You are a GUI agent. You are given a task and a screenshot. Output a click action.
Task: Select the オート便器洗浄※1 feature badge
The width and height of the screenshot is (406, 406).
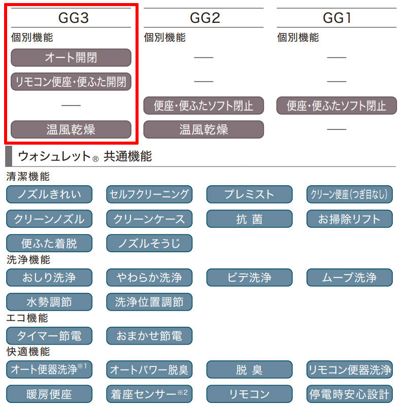[49, 369]
